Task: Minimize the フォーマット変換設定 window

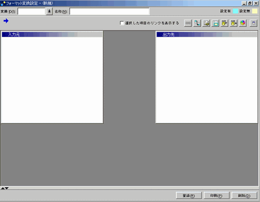Action: click(x=244, y=3)
